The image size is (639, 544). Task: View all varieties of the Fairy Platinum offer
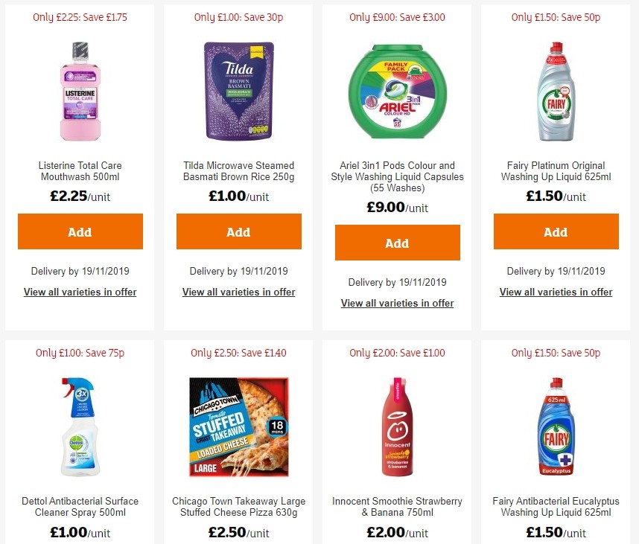[x=556, y=292]
